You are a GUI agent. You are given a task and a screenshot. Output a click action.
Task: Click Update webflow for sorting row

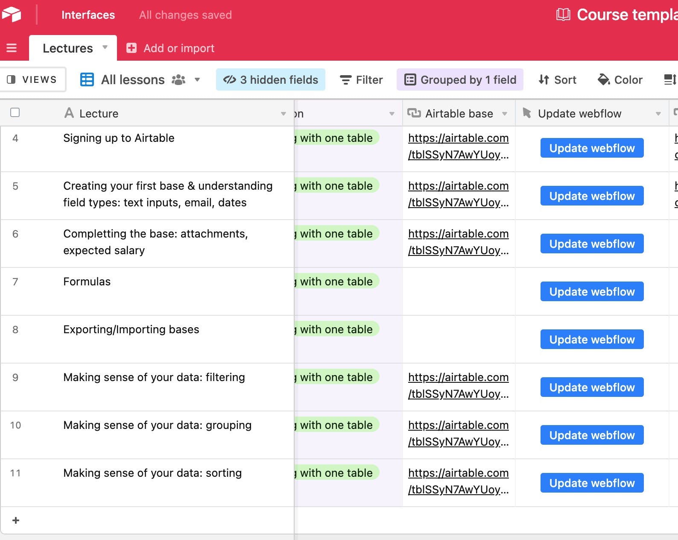[x=592, y=483]
